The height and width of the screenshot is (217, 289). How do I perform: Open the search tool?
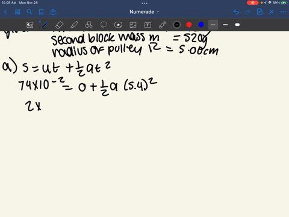30,12
